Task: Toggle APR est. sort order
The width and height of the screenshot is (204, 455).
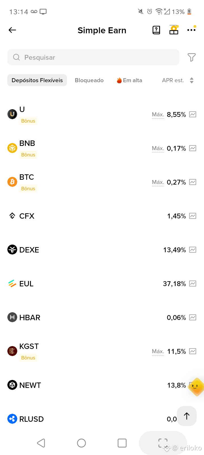Action: tap(178, 80)
